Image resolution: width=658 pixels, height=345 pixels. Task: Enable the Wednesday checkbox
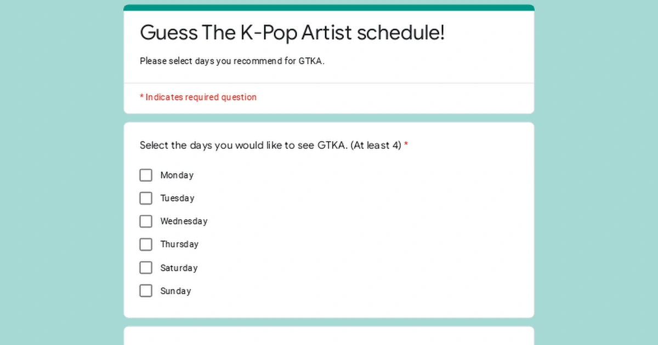146,221
